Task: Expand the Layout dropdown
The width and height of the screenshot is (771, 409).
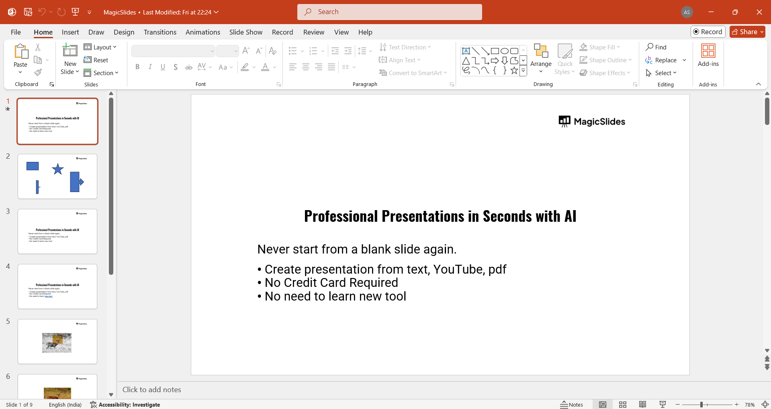Action: pos(100,47)
